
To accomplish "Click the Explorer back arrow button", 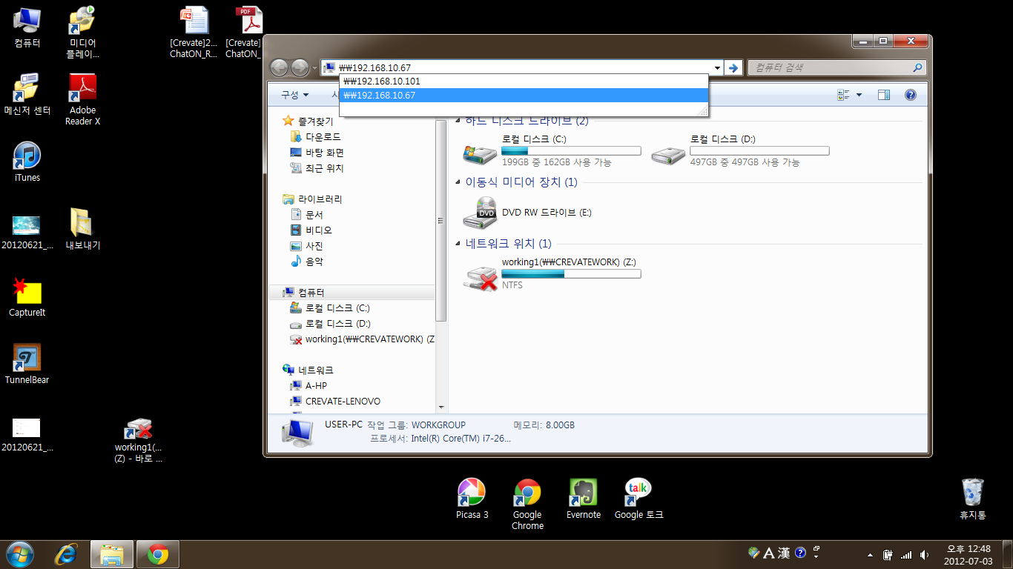I will tap(279, 67).
